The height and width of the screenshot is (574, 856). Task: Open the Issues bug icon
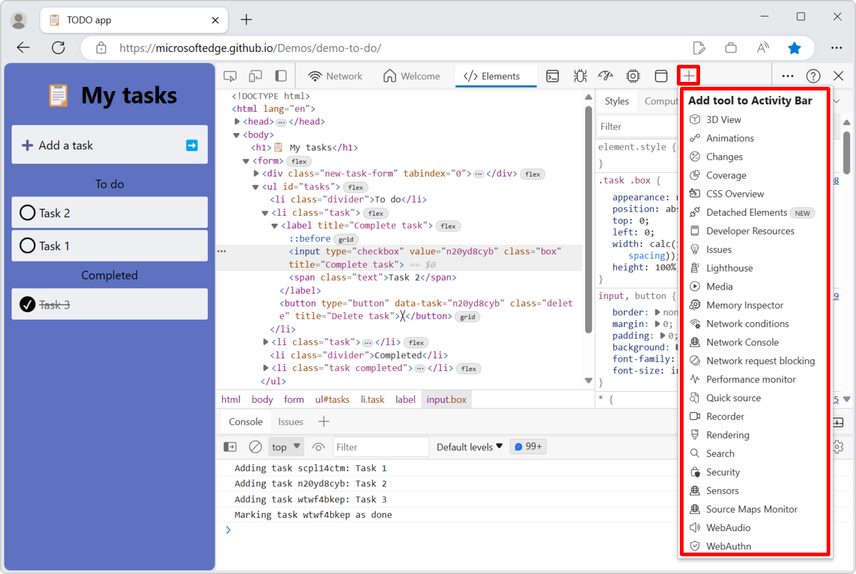[x=580, y=75]
